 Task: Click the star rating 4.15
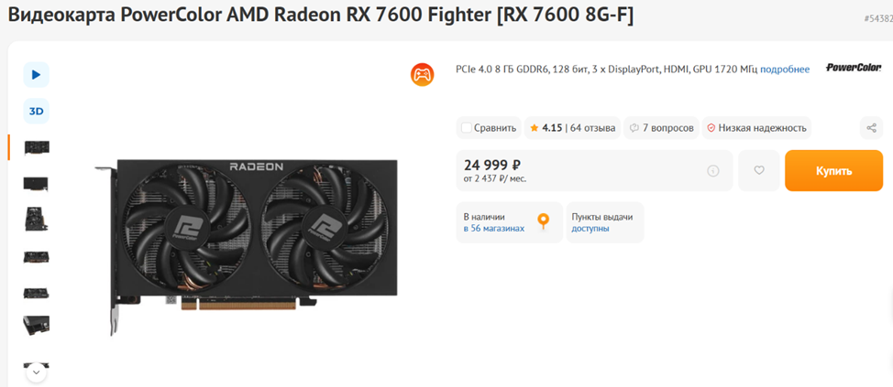[x=546, y=128]
